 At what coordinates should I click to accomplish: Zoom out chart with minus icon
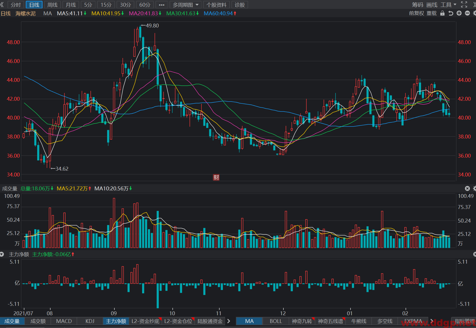pyautogui.click(x=467, y=13)
